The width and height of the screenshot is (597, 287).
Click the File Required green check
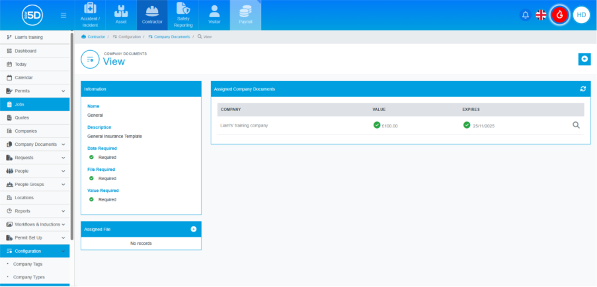(x=91, y=178)
